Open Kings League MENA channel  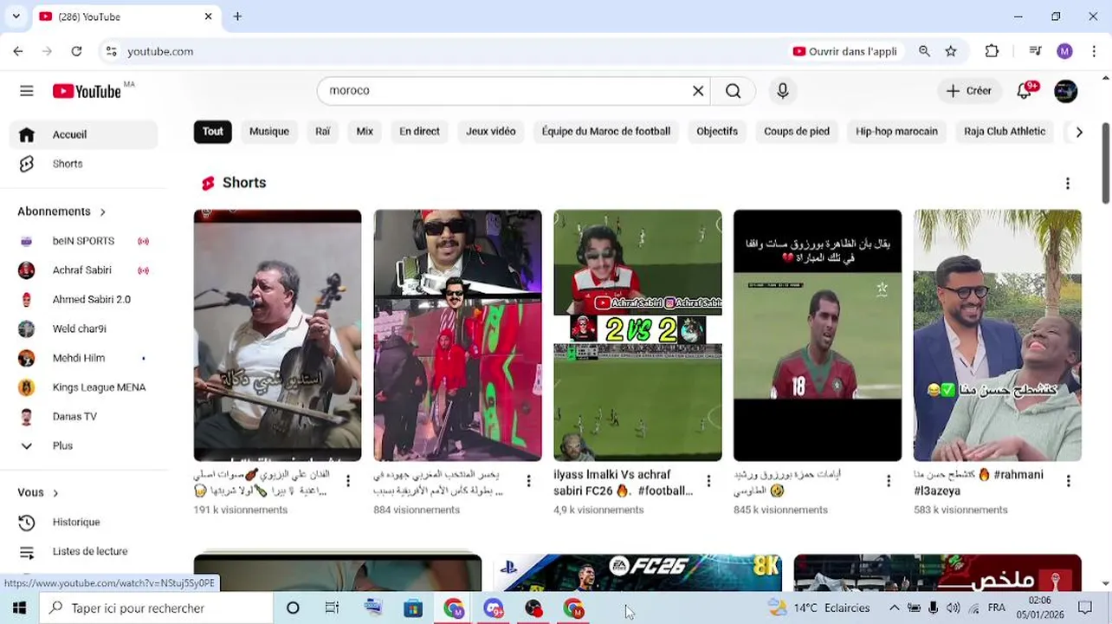tap(83, 387)
